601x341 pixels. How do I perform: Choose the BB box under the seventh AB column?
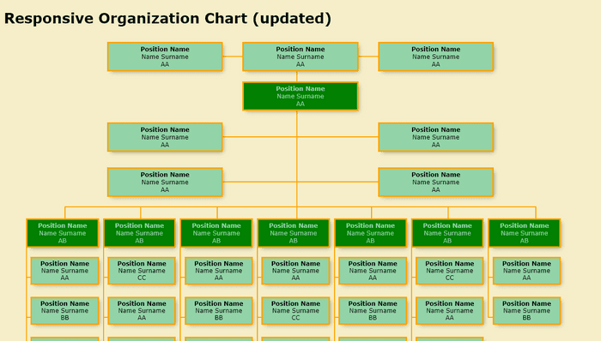526,311
